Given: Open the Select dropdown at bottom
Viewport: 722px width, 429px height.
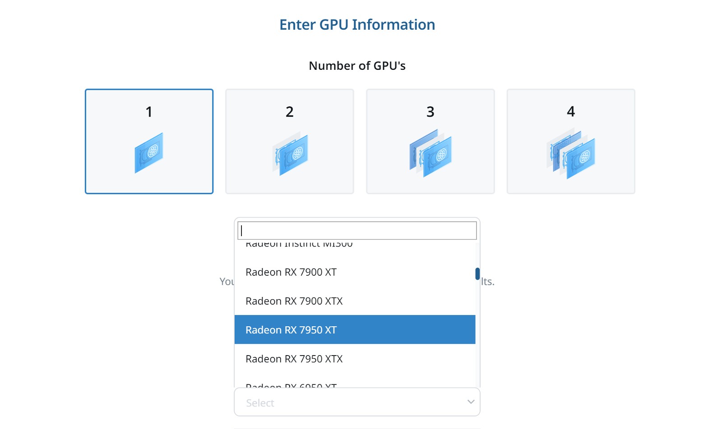Looking at the screenshot, I should click(357, 402).
